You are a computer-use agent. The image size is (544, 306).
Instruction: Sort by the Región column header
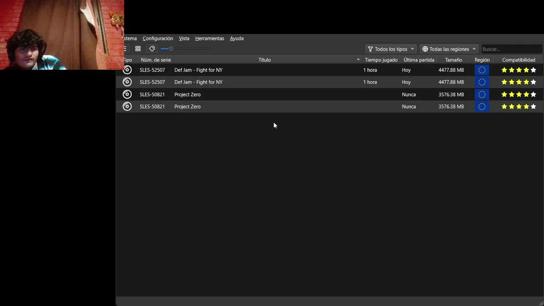[x=482, y=60]
